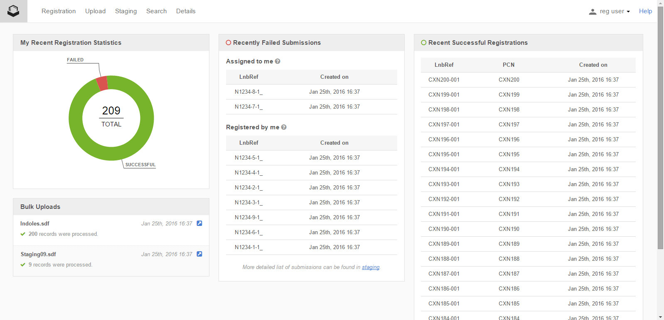Viewport: 664px width, 320px height.
Task: Open registration CXN187-001
Action: coord(444,274)
